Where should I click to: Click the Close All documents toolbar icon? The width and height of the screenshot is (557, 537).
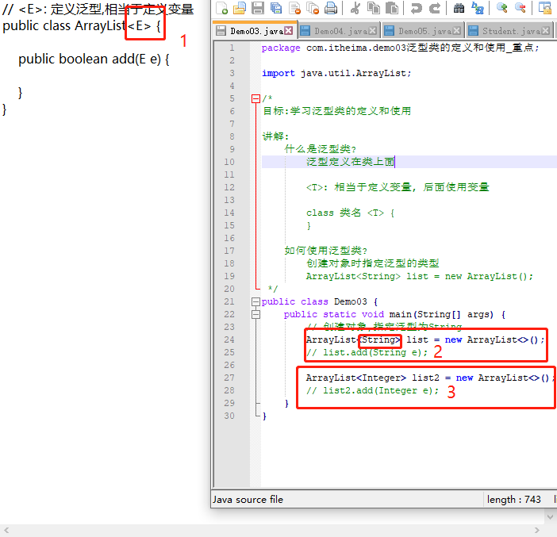[313, 8]
